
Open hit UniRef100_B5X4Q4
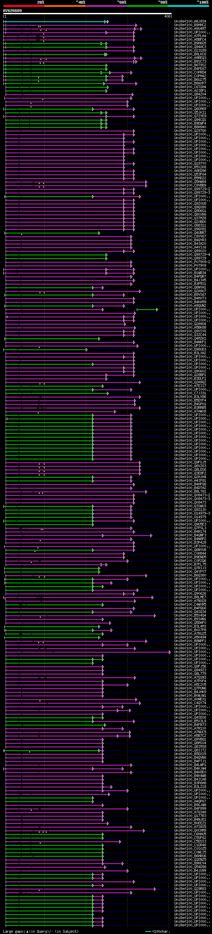190,615
